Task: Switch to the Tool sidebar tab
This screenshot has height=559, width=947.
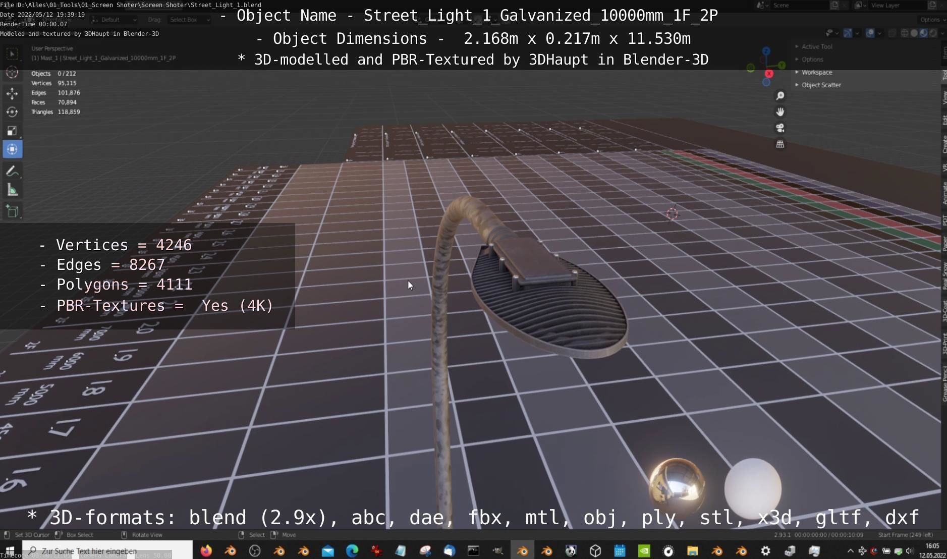Action: click(943, 75)
